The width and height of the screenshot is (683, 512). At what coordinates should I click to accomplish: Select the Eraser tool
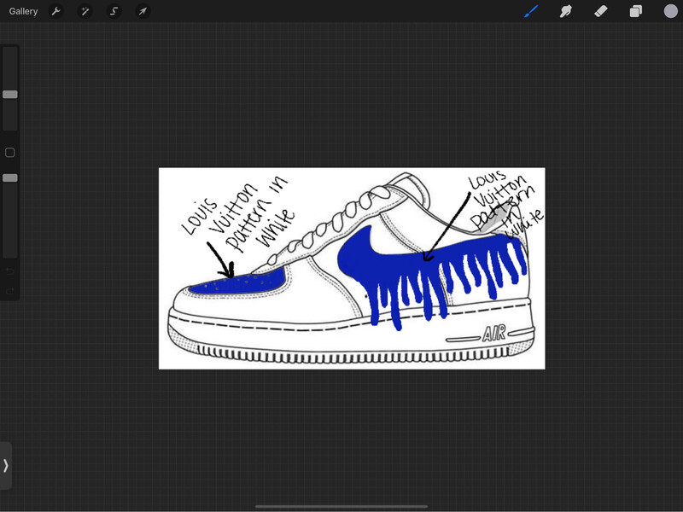[601, 11]
